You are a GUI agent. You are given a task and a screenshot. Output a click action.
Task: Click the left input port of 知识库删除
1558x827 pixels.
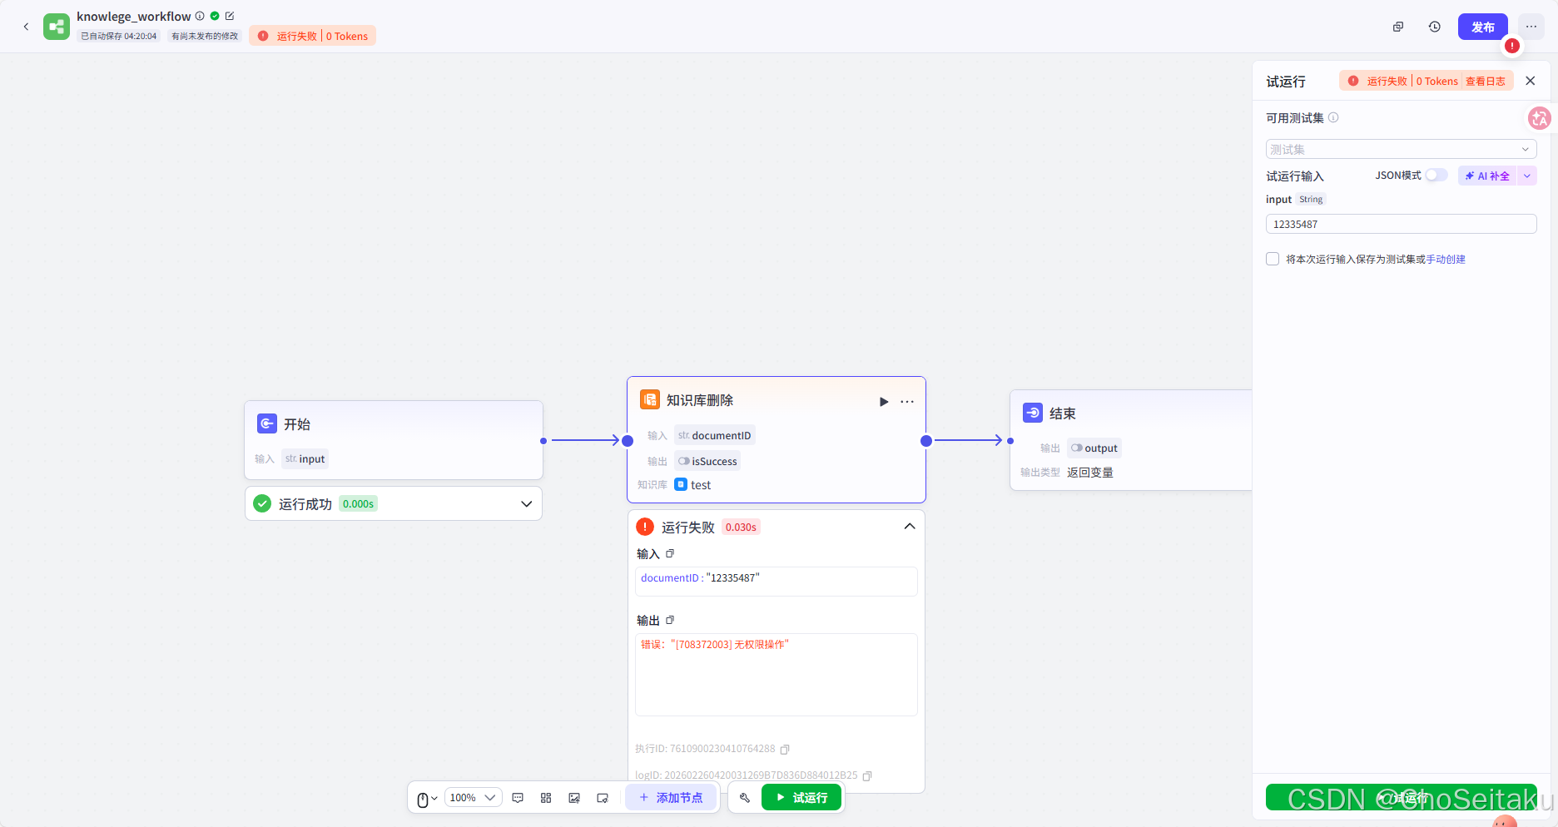click(628, 441)
